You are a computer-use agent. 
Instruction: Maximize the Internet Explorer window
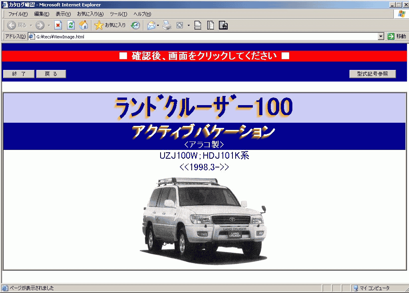coord(399,5)
